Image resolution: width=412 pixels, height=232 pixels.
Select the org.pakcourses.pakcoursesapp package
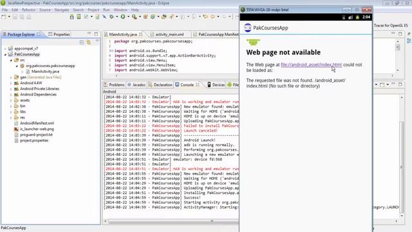click(x=50, y=66)
